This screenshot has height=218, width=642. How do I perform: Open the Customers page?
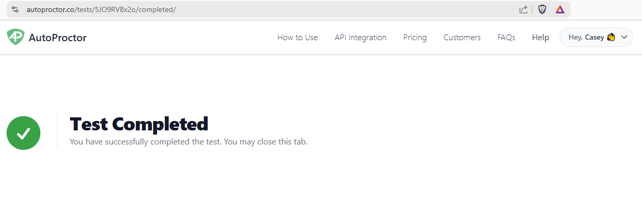tap(462, 38)
